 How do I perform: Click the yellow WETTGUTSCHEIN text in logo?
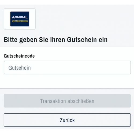20,21
